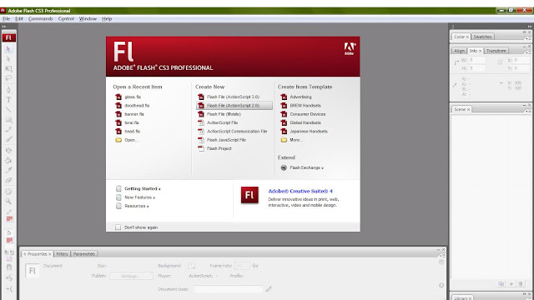Select the Pen tool
Image resolution: width=534 pixels, height=300 pixels.
(x=8, y=90)
